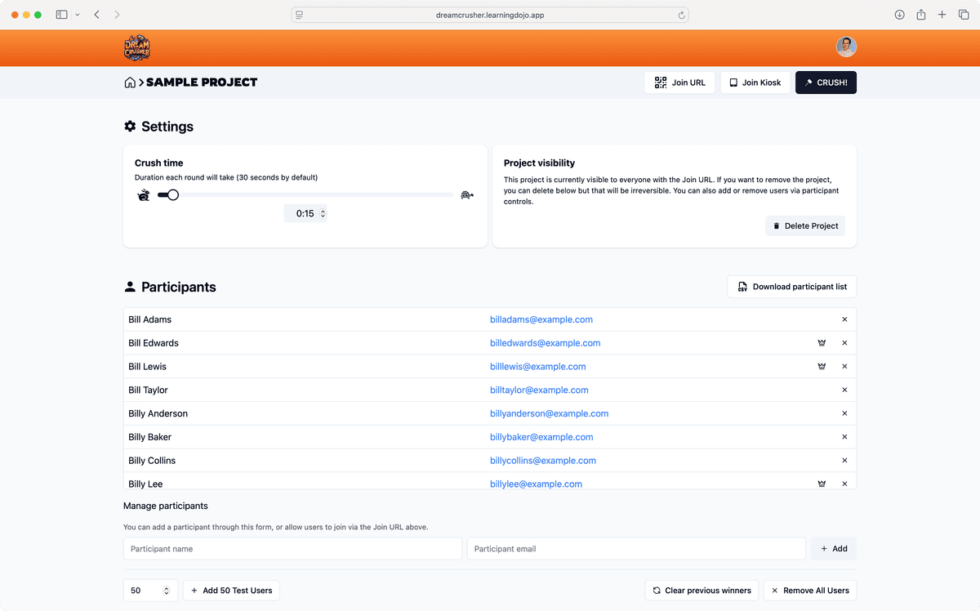Viewport: 980px width, 611px height.
Task: Click the crush time slider handle
Action: [172, 194]
